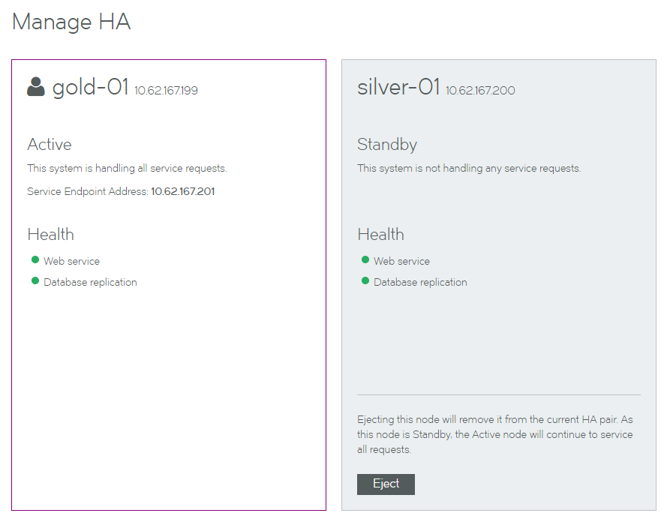This screenshot has width=670, height=522.
Task: Click silver-01 Database replication green status dot
Action: pos(365,280)
